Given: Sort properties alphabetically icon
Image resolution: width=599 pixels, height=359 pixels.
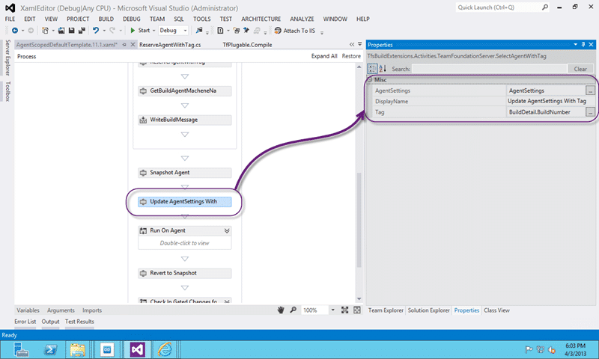Looking at the screenshot, I should (383, 69).
